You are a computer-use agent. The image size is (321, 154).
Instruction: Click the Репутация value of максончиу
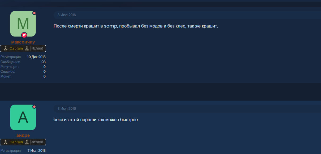coord(44,67)
